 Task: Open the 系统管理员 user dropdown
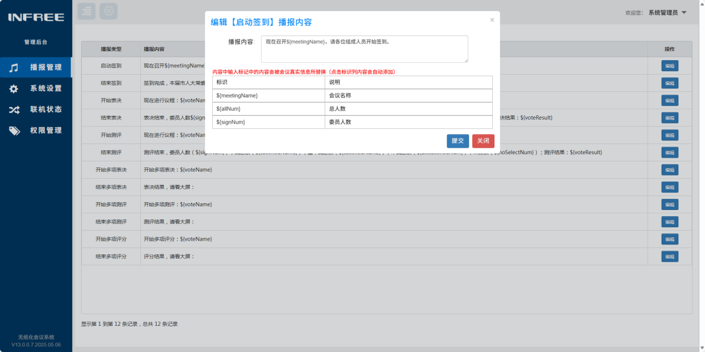point(667,12)
